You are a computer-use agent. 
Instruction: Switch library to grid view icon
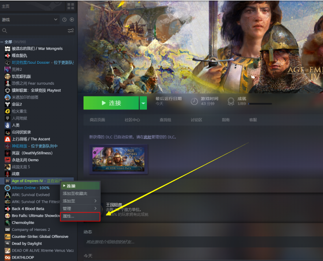[x=70, y=7]
